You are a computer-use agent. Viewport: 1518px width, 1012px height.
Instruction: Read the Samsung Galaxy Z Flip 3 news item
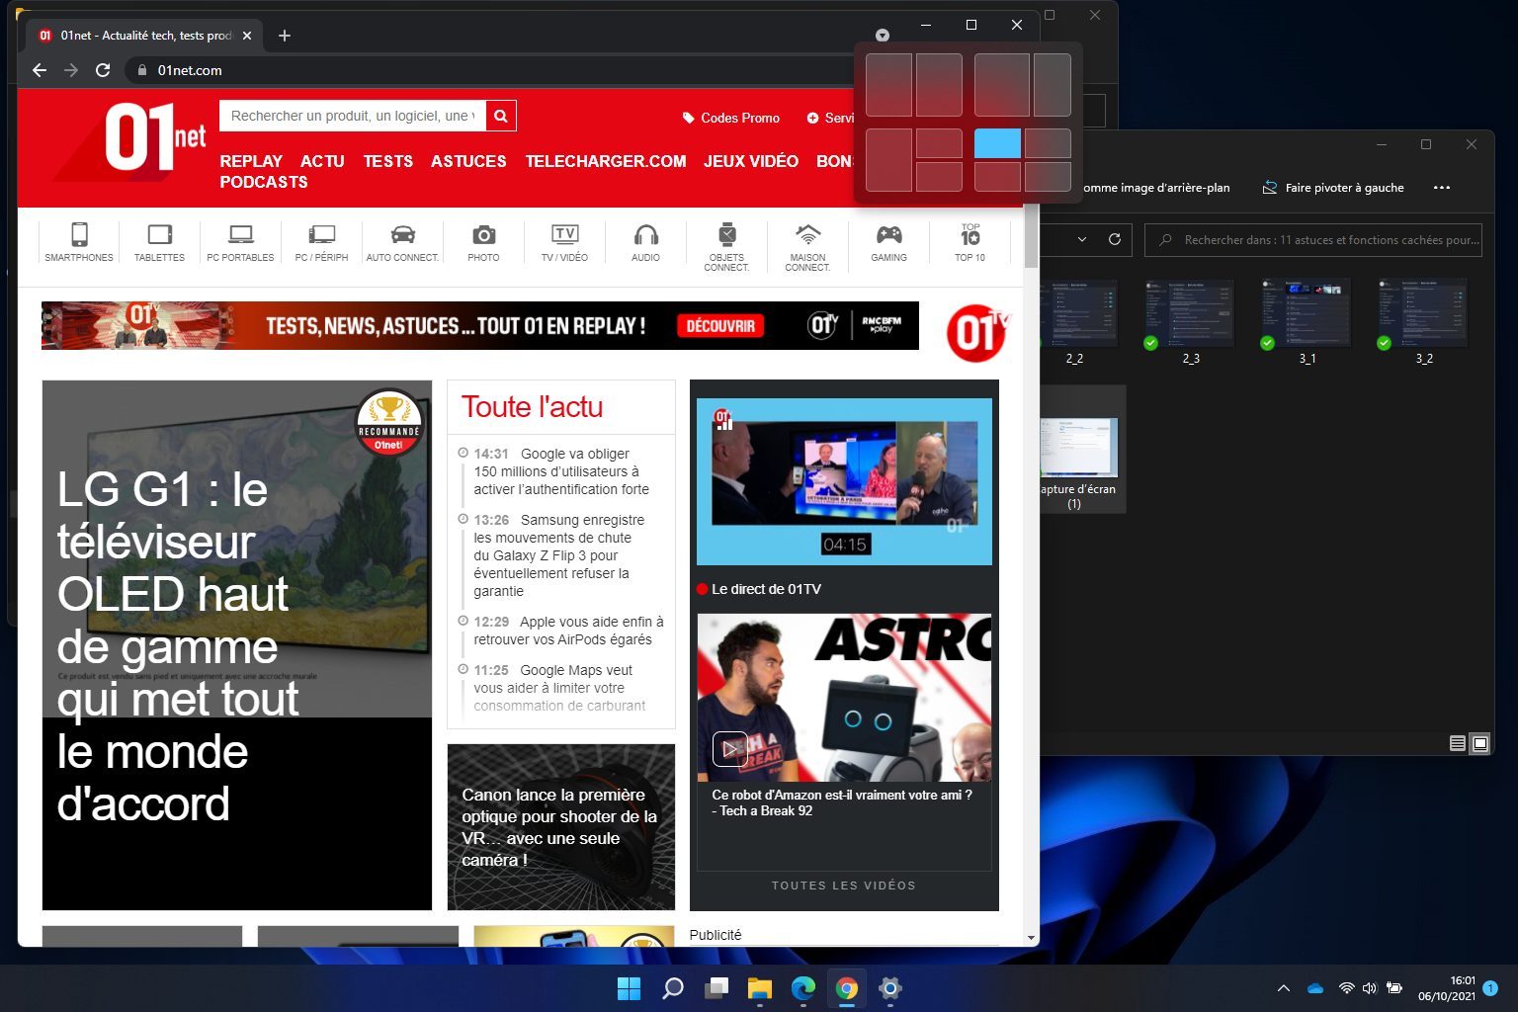click(559, 555)
